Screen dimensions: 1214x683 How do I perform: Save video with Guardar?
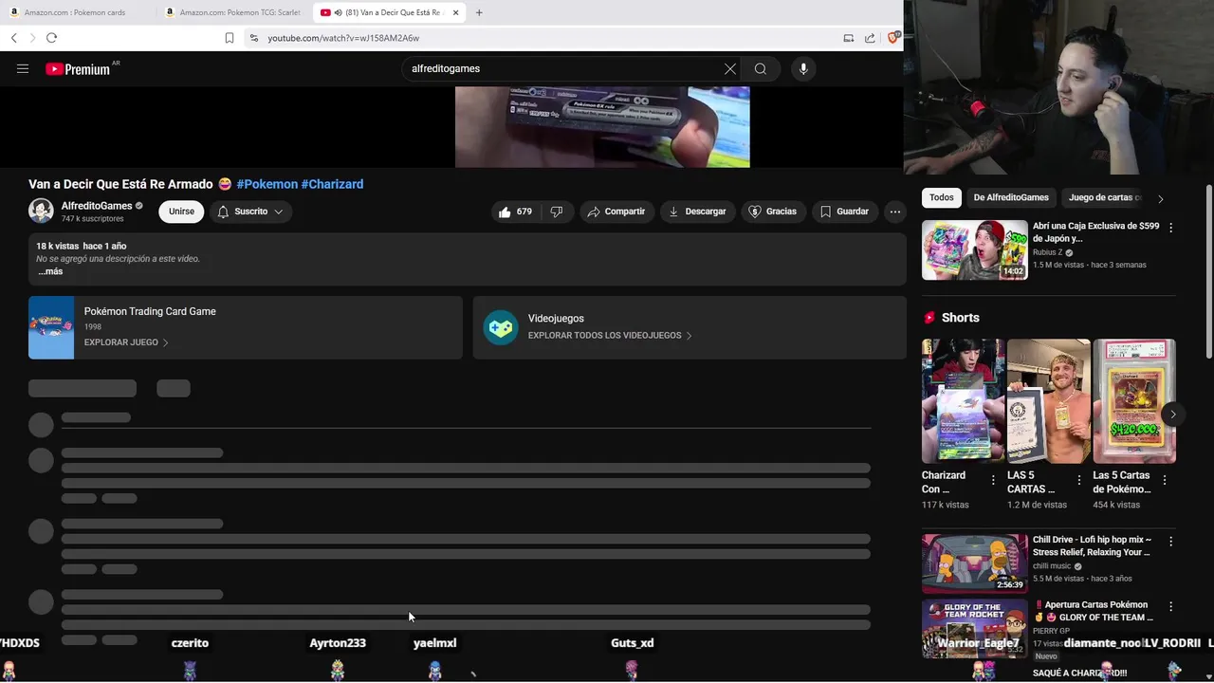click(x=844, y=212)
